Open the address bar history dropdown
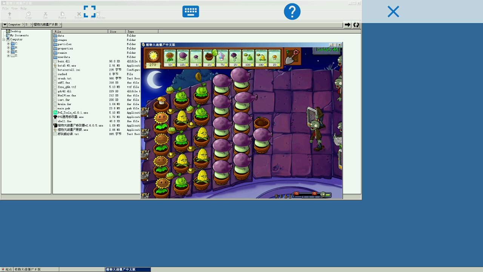The width and height of the screenshot is (483, 272). point(5,25)
